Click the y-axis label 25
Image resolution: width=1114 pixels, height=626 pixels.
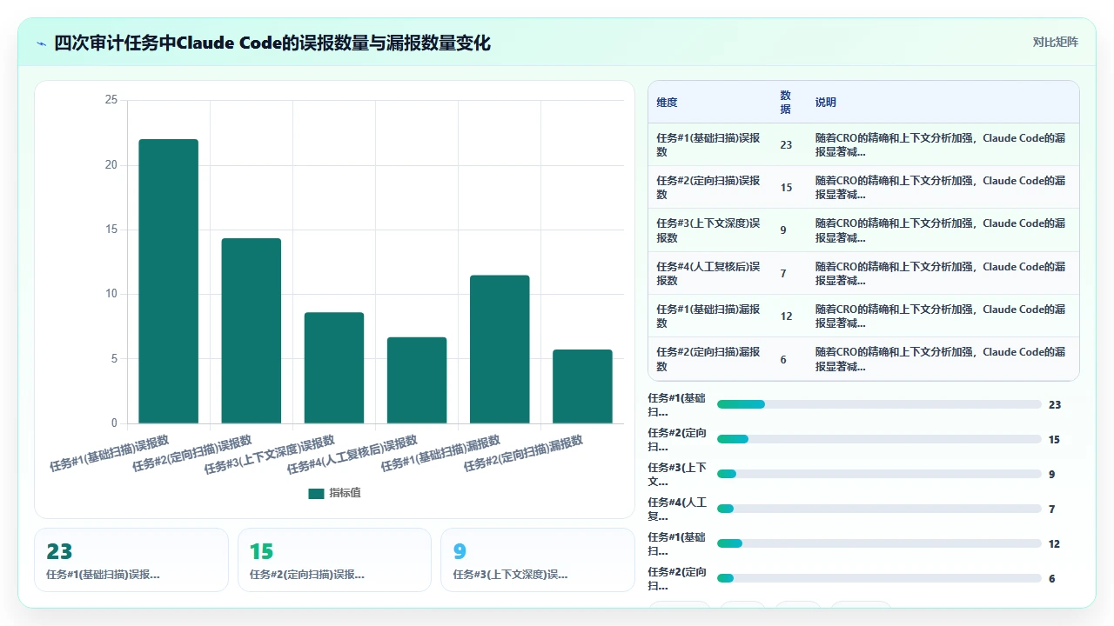click(111, 100)
